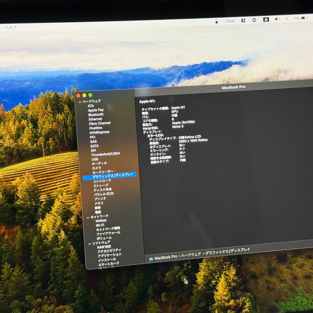Open the ヘルプ menu

pyautogui.click(x=11, y=27)
